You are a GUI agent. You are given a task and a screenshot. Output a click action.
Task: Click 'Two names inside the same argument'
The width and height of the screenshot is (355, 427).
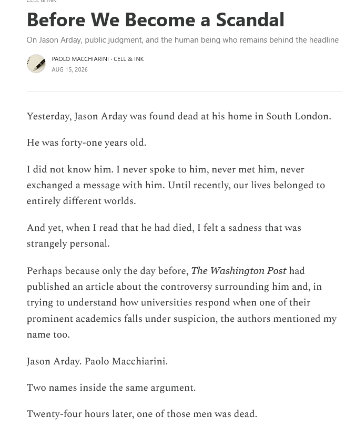click(111, 388)
